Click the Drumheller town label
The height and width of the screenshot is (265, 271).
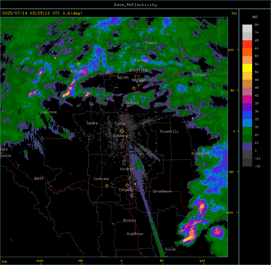pyautogui.click(x=201, y=153)
